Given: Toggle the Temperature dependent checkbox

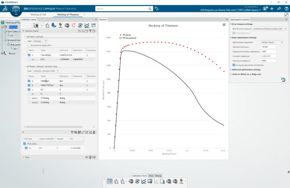Looking at the screenshot, I should (x=28, y=45).
